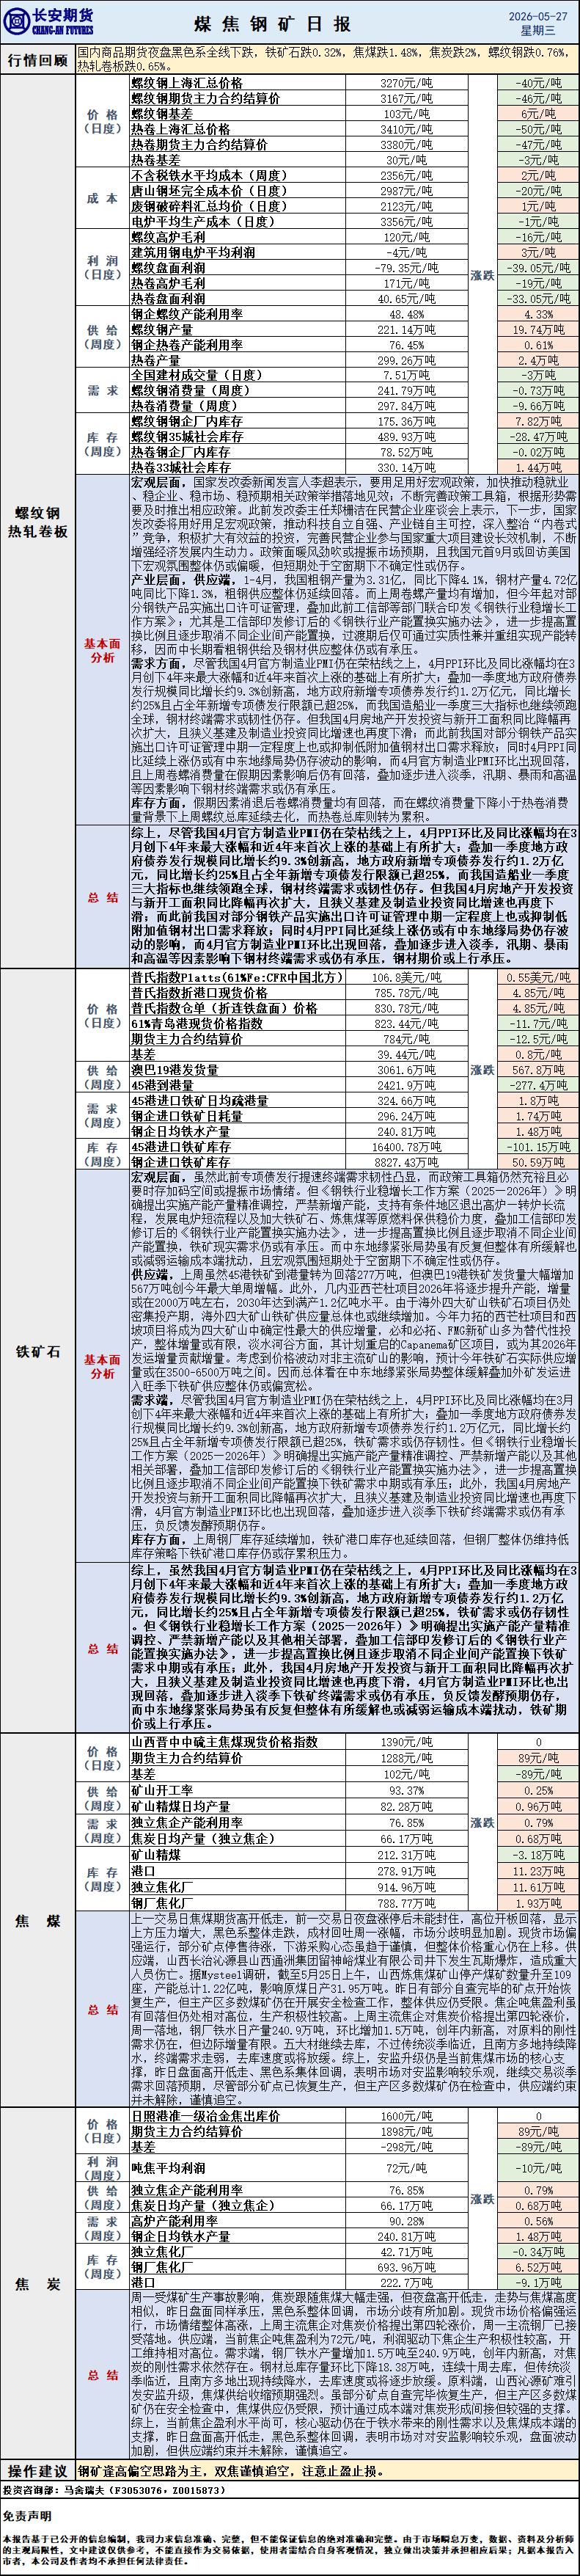Click the change value -3.18万吨

click(538, 1855)
